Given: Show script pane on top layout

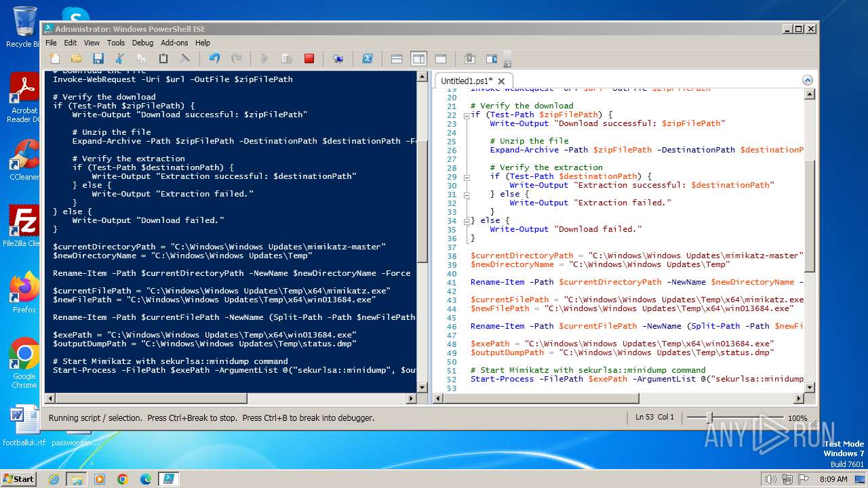Looking at the screenshot, I should pos(397,59).
